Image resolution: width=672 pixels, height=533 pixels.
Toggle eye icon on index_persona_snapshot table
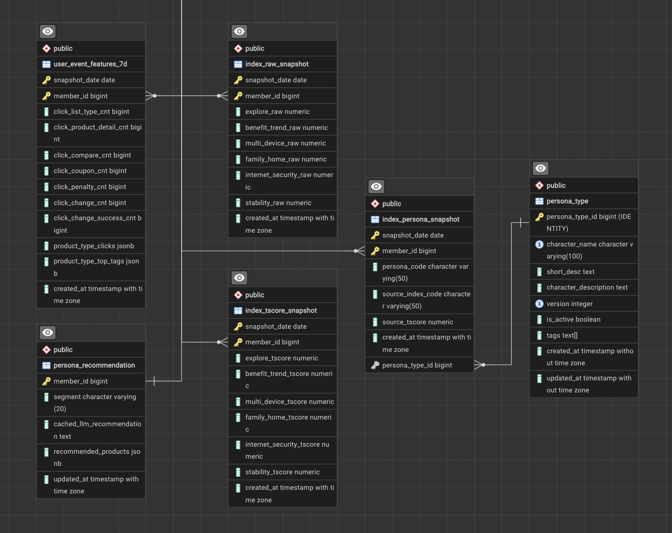376,187
